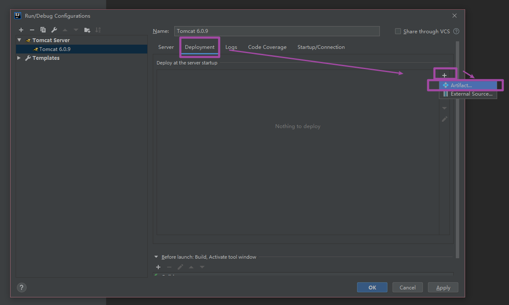This screenshot has height=305, width=509.
Task: Enable Share through VCS checkbox
Action: tap(398, 31)
